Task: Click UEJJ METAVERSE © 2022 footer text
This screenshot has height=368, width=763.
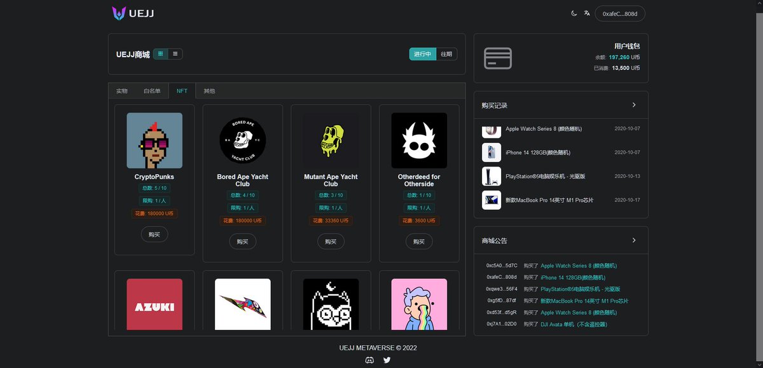Action: point(378,348)
